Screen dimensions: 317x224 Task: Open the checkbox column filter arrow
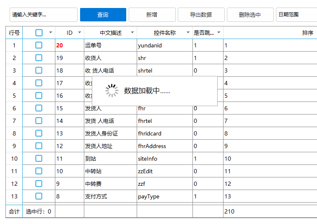coord(51,33)
